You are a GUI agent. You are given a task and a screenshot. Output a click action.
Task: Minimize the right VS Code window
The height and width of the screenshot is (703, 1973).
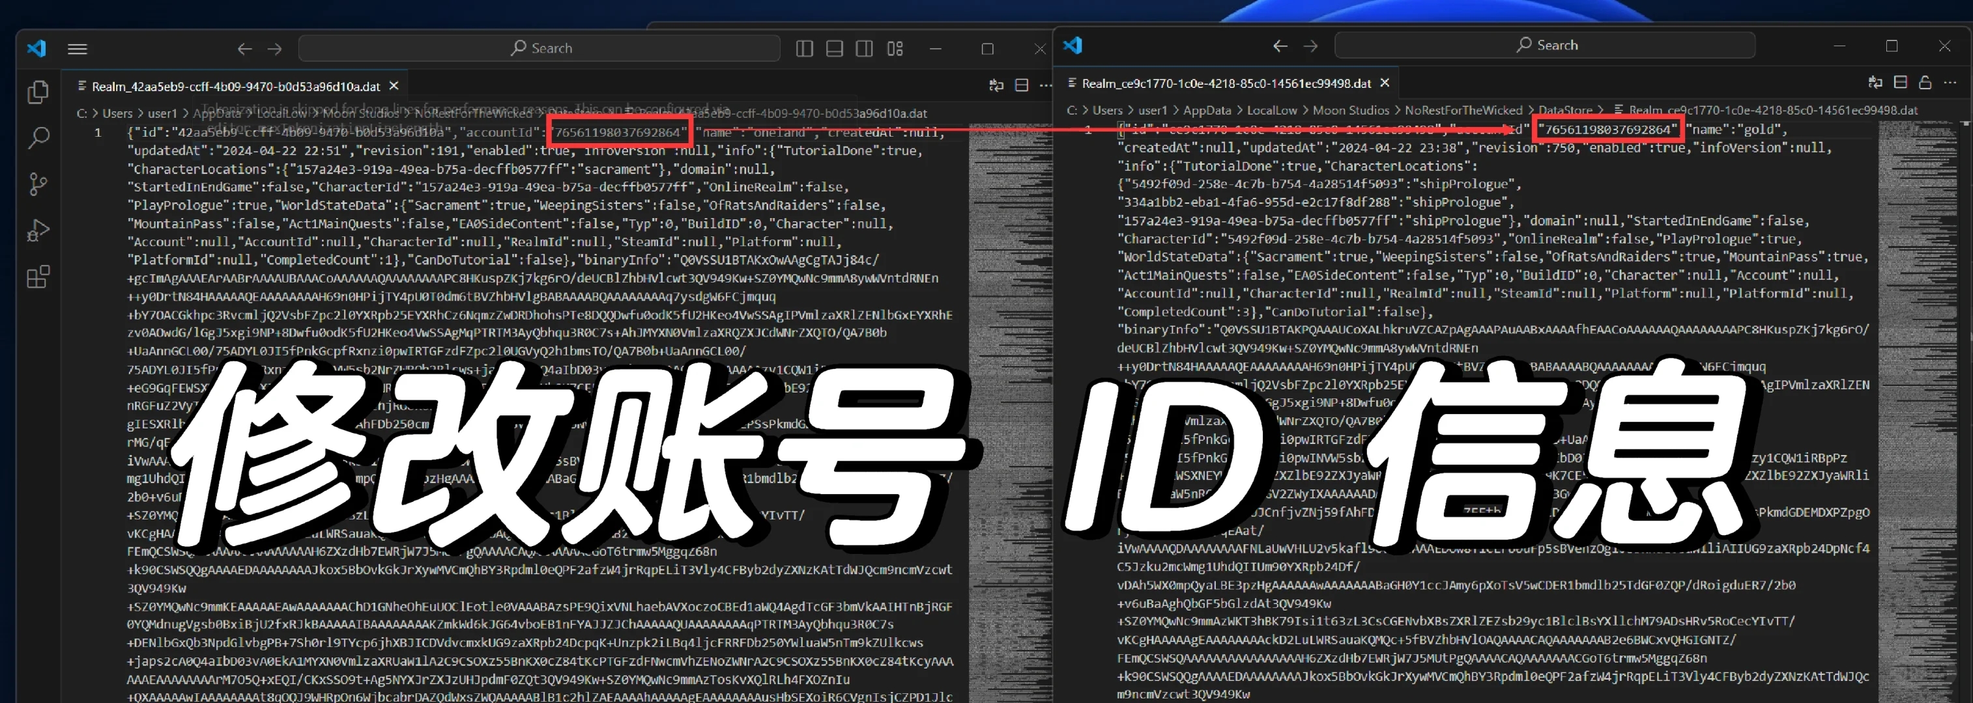tap(1839, 46)
